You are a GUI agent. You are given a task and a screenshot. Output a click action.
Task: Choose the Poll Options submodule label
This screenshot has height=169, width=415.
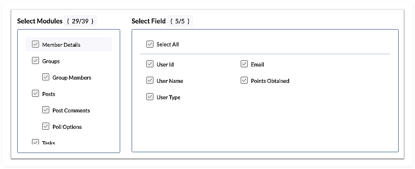coord(67,127)
